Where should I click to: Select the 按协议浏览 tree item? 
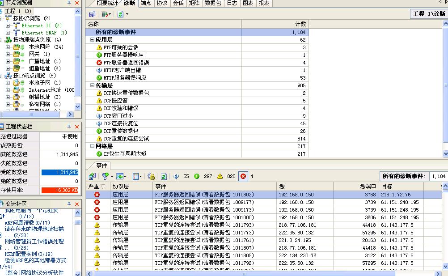(31, 18)
